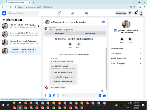Screen dimensions: 147x110
Task: Go to Home feed icon
Action: click(59, 13)
